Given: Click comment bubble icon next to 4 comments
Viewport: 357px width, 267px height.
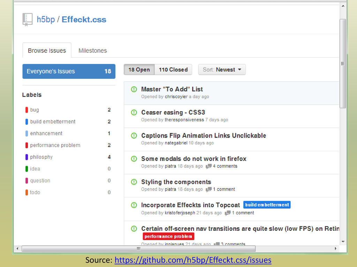Looking at the screenshot, I should 208,167.
